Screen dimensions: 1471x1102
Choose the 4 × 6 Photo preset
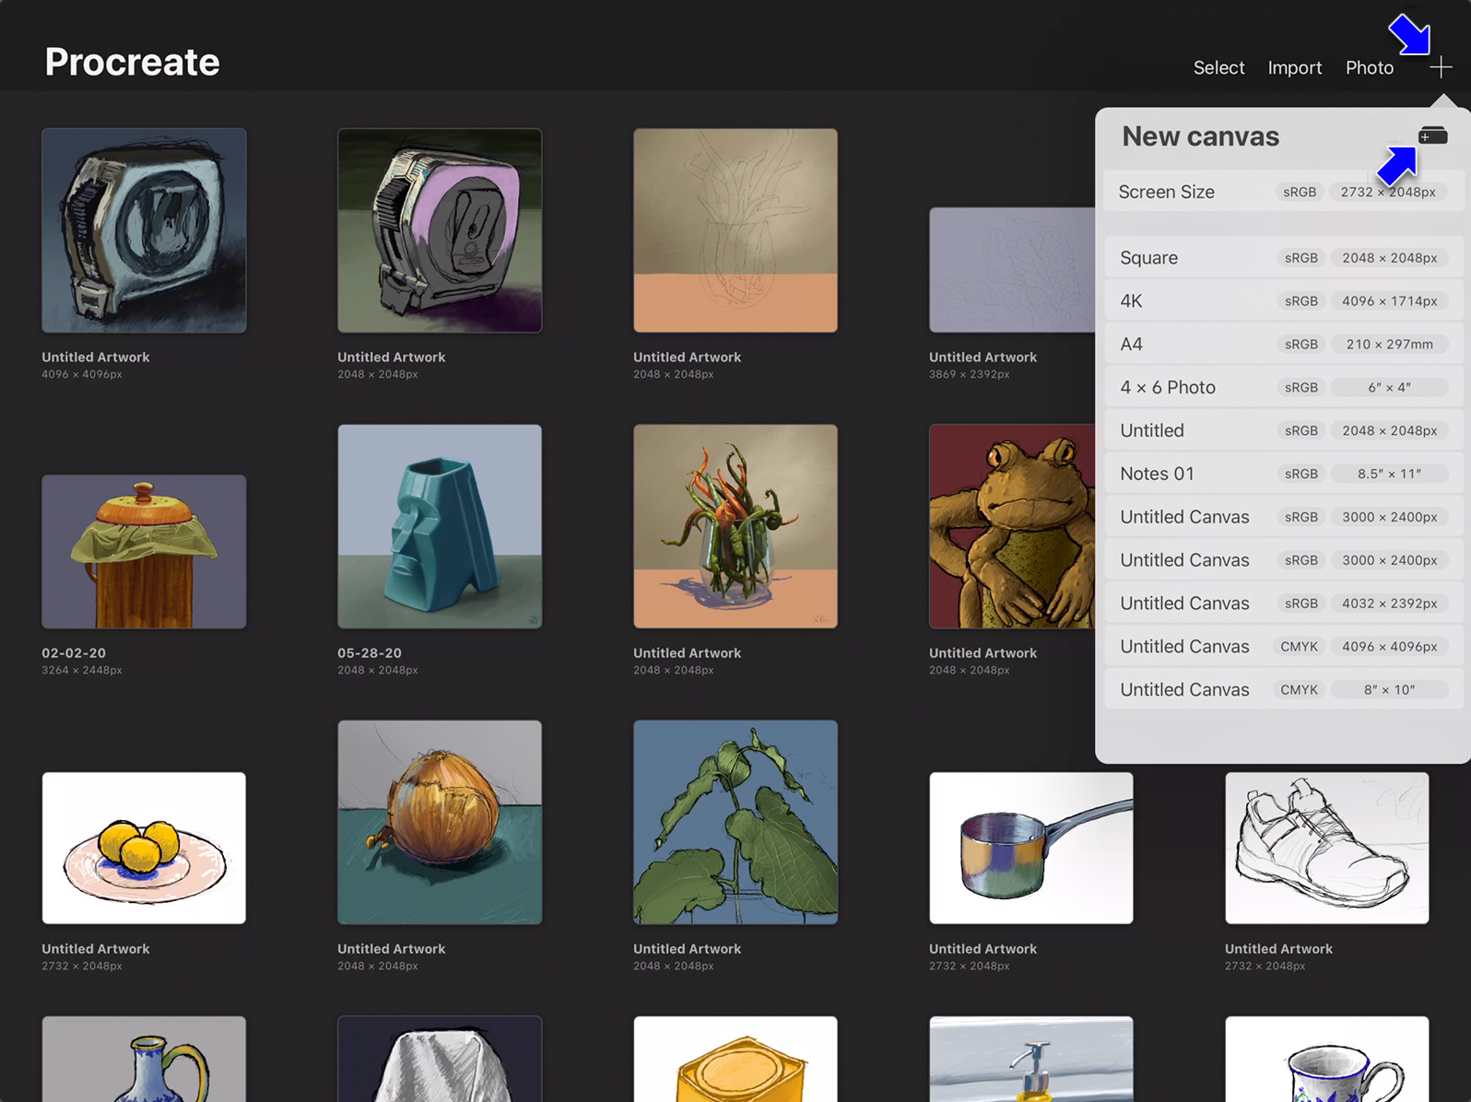(x=1283, y=388)
